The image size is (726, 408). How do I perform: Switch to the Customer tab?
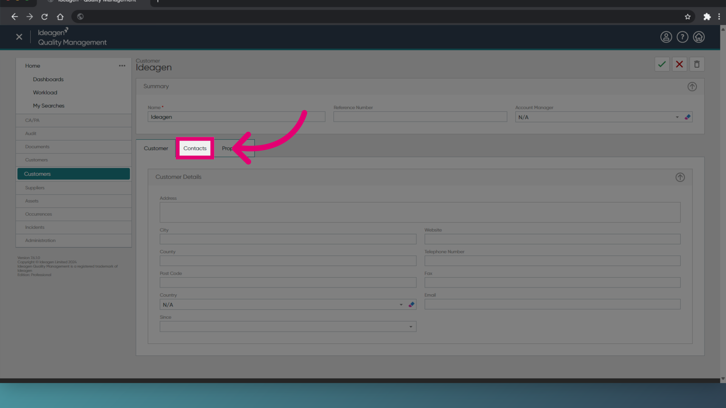pos(156,148)
